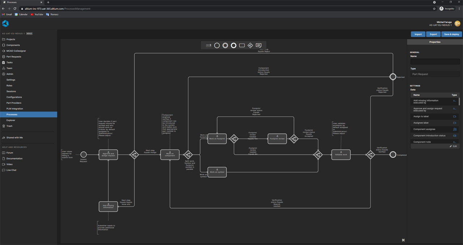Open the Type field showing Part Request

(435, 74)
